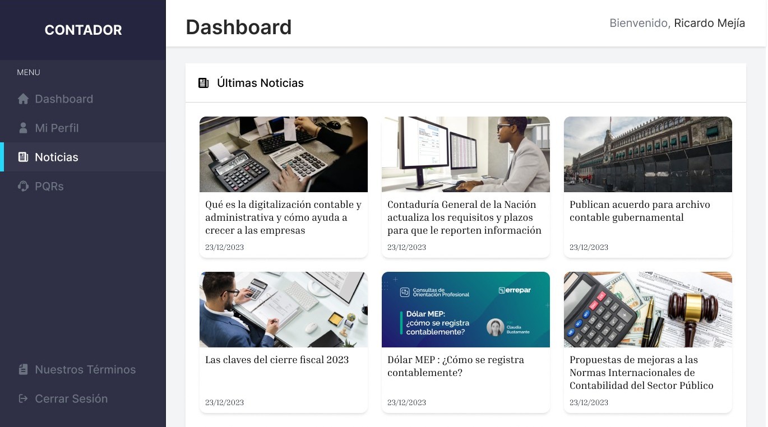Open the Contaduría General de la Nación article

tap(465, 217)
